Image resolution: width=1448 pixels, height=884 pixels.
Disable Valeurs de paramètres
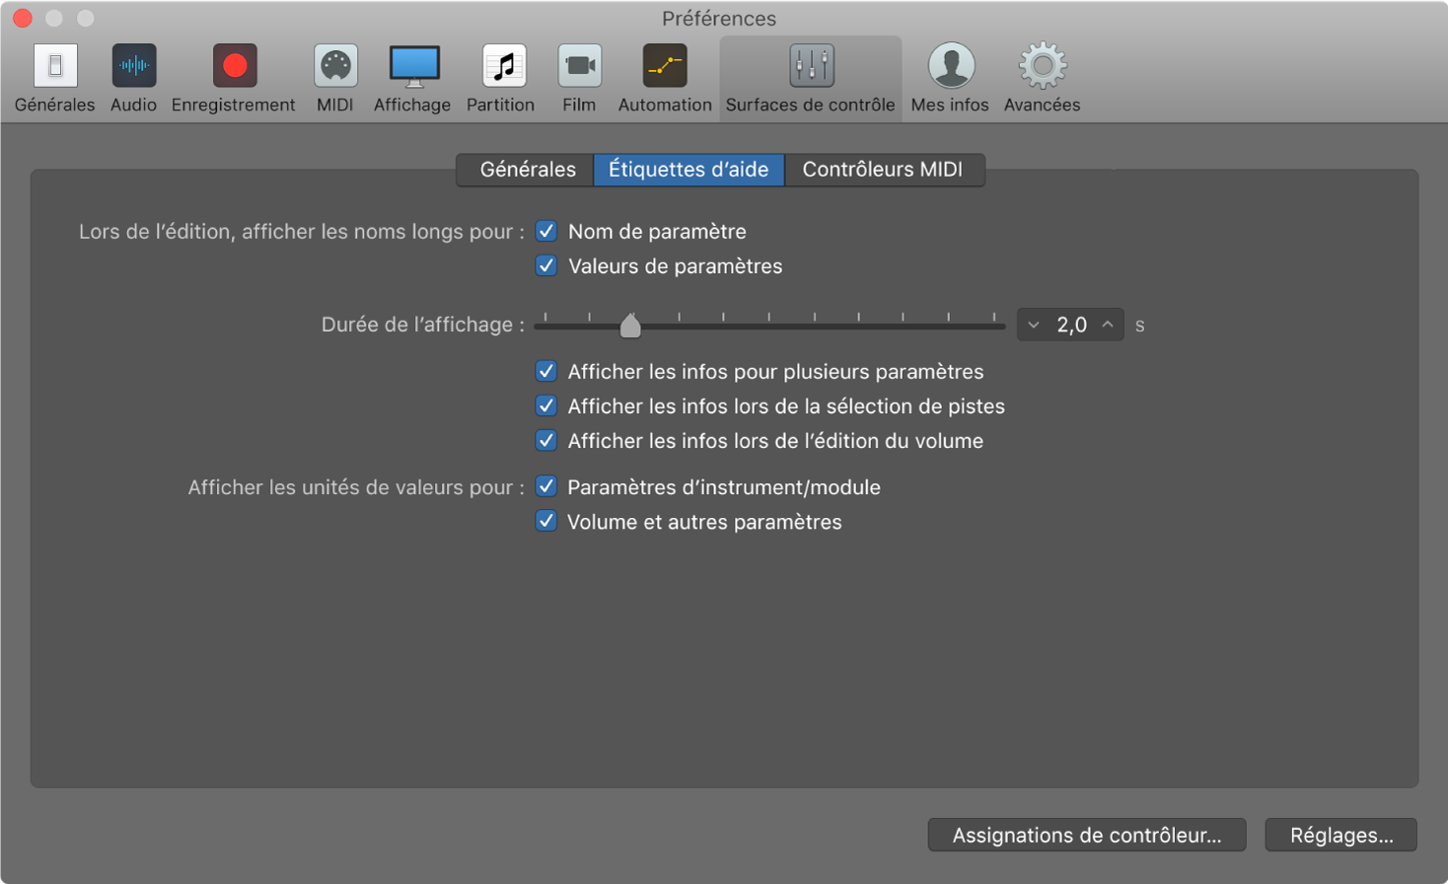545,265
